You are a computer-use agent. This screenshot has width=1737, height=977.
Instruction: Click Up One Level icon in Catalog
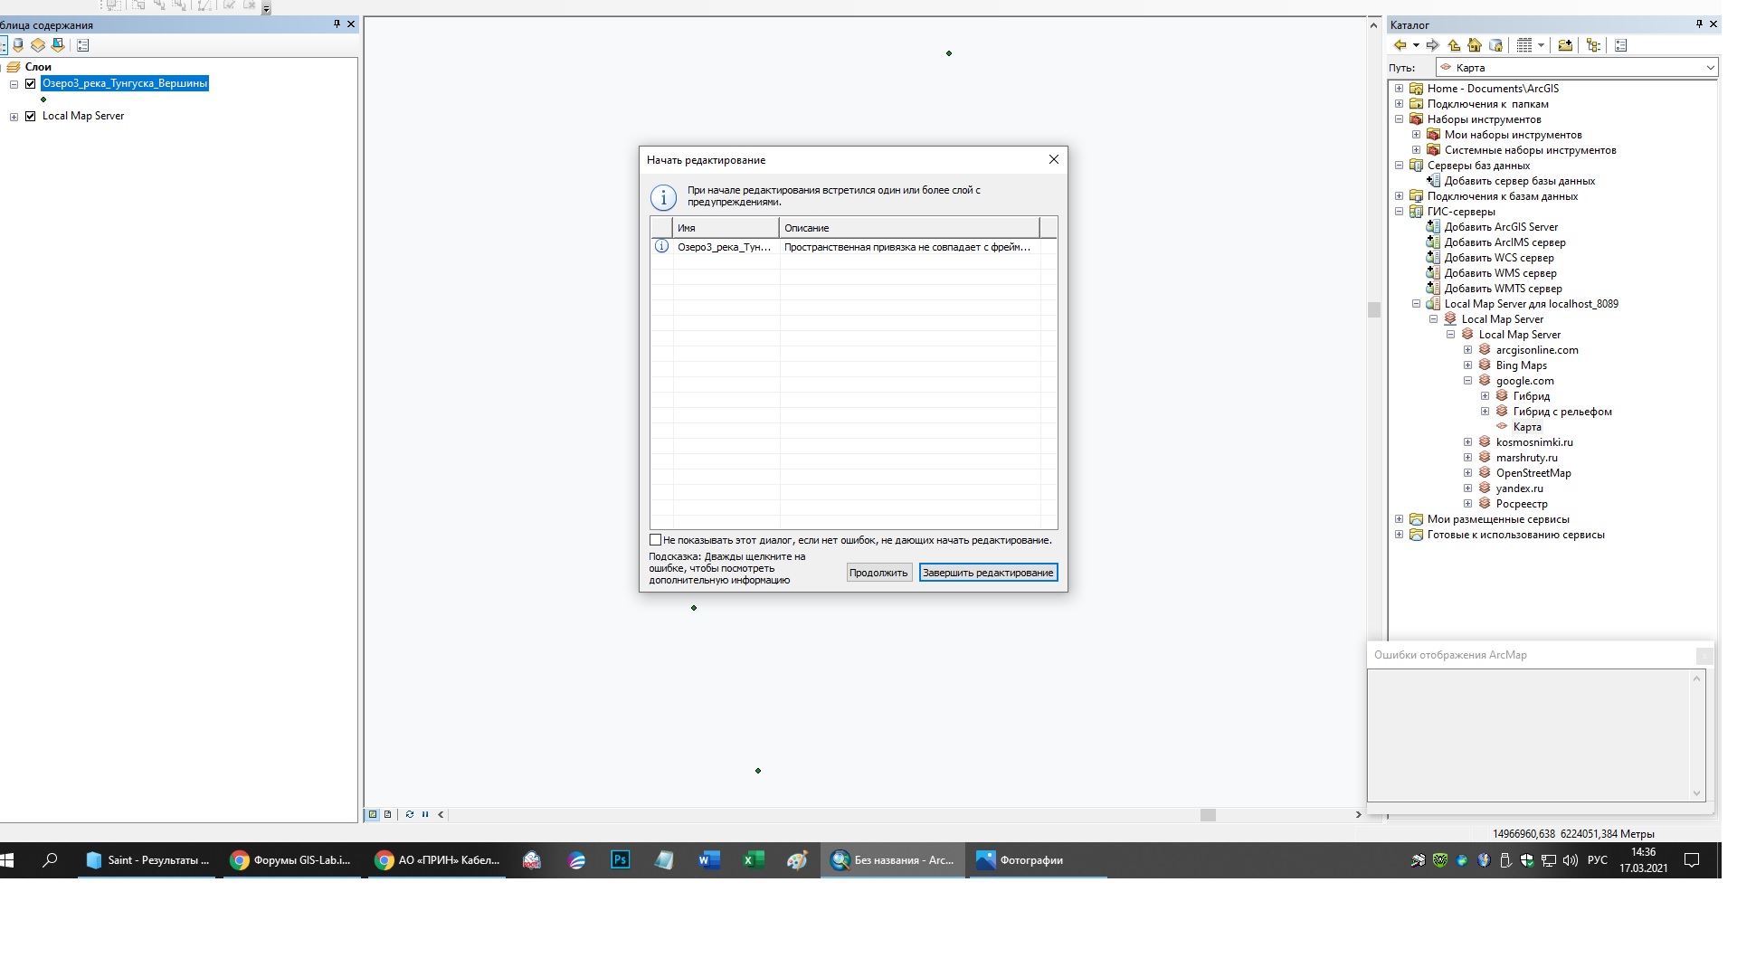(1454, 45)
